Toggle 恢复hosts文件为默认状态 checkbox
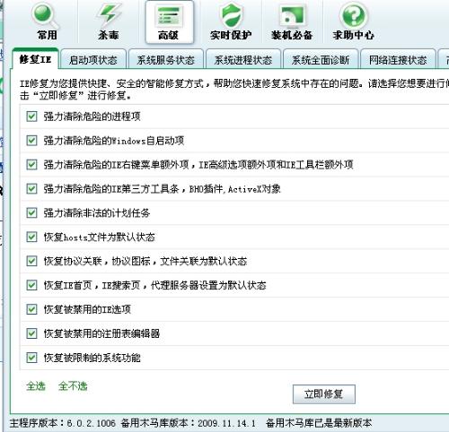The width and height of the screenshot is (449, 432). click(x=31, y=237)
